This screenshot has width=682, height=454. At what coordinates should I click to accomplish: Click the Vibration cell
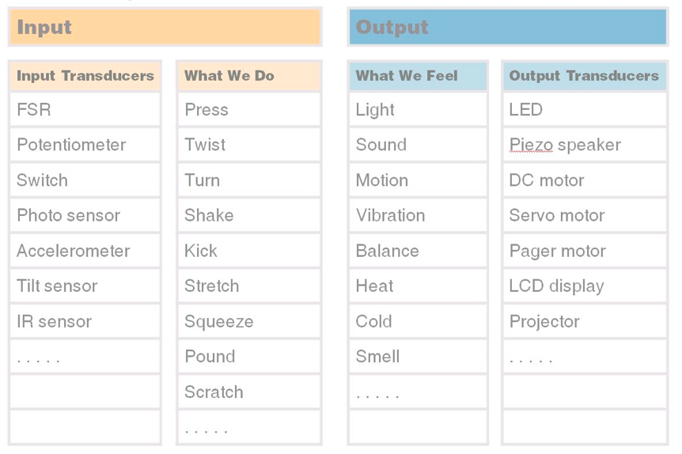[418, 215]
